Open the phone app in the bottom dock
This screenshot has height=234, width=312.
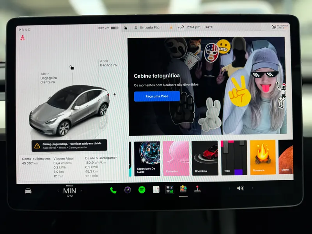[x=113, y=190]
